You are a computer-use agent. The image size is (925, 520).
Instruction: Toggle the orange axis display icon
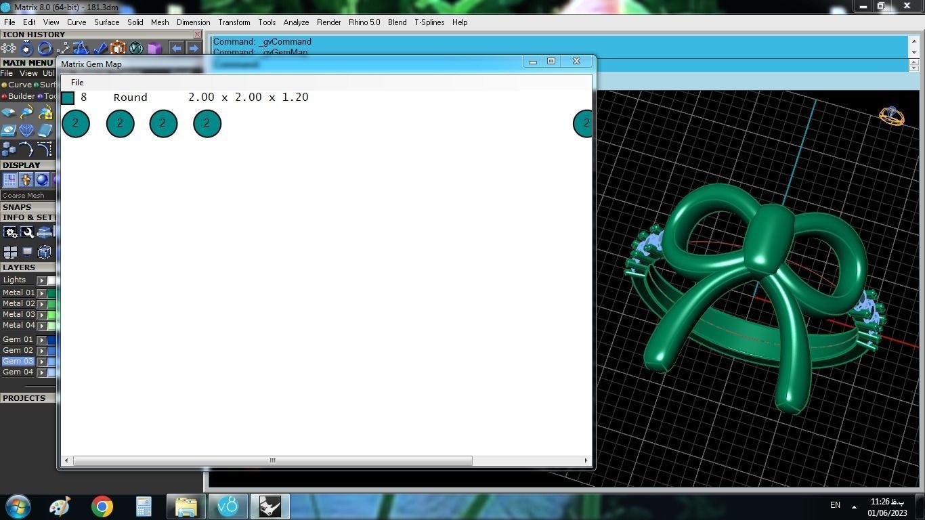(x=26, y=179)
